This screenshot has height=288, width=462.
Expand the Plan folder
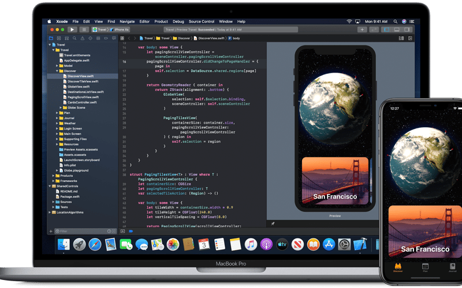57,113
